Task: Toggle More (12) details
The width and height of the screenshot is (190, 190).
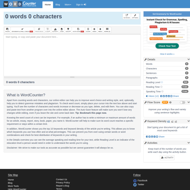Action: click(152, 96)
